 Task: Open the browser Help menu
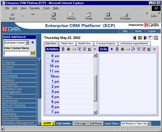[x=56, y=8]
